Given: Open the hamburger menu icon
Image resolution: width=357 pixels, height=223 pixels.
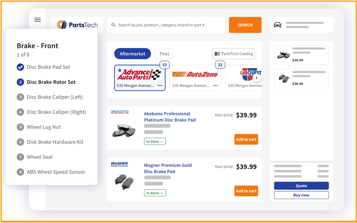Looking at the screenshot, I should 38,20.
